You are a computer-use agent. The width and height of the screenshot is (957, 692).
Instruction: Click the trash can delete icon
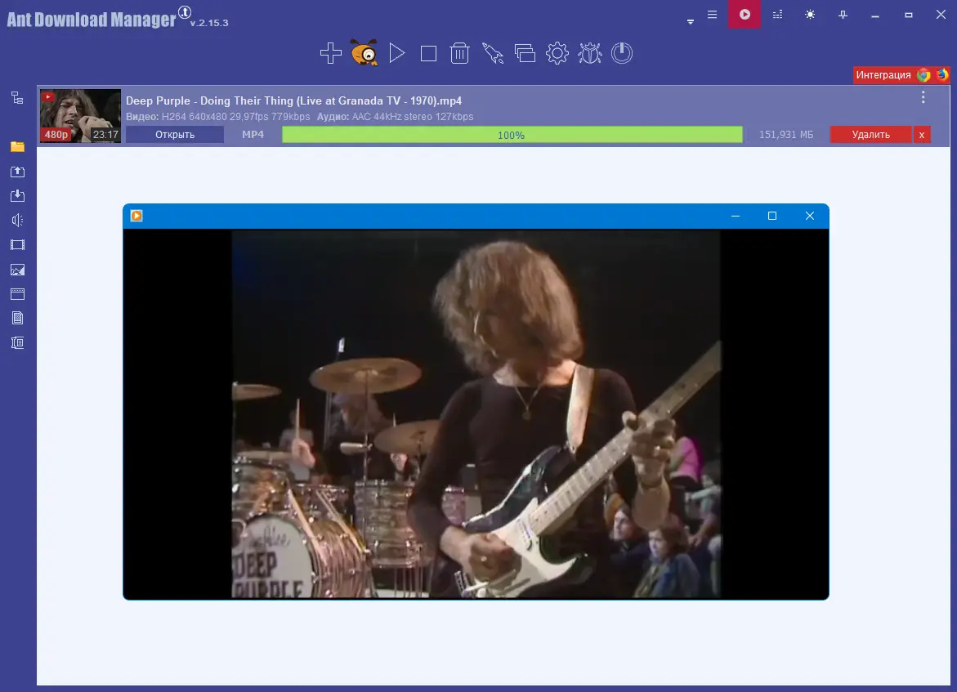pos(459,53)
